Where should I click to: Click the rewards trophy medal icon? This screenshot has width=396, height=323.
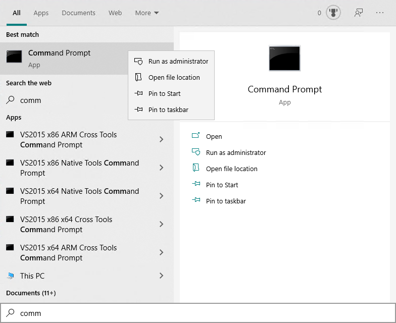pyautogui.click(x=333, y=13)
